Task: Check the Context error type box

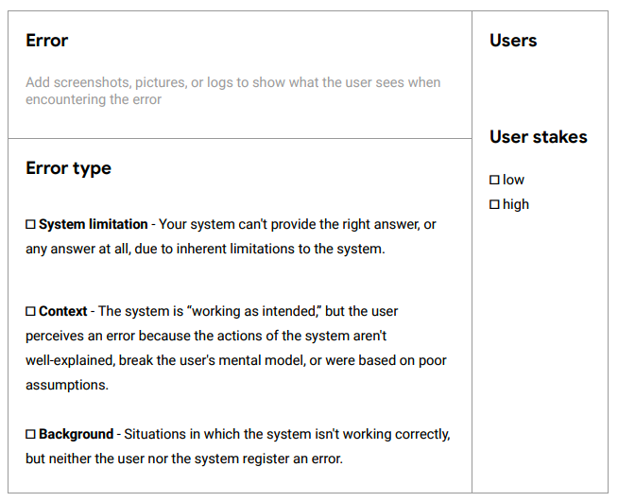Action: pyautogui.click(x=30, y=312)
